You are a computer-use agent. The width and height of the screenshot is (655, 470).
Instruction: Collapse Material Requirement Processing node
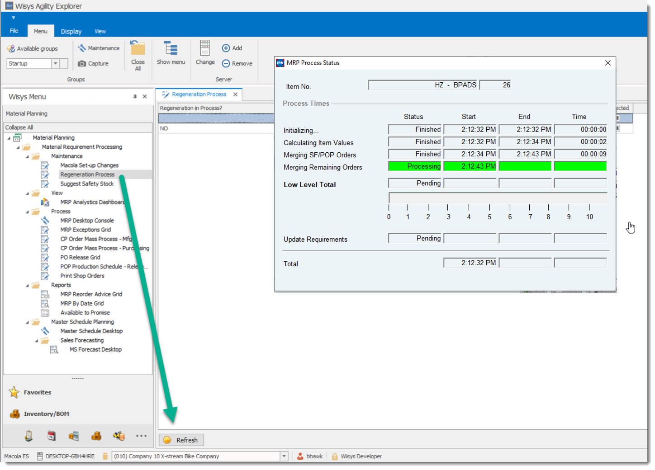18,147
